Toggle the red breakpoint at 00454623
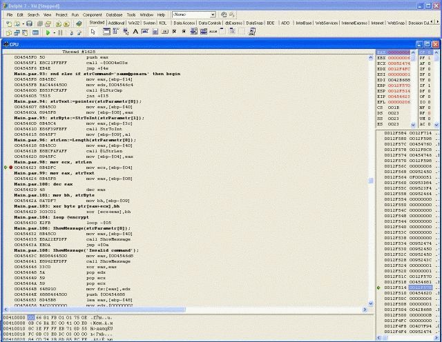 (x=11, y=168)
